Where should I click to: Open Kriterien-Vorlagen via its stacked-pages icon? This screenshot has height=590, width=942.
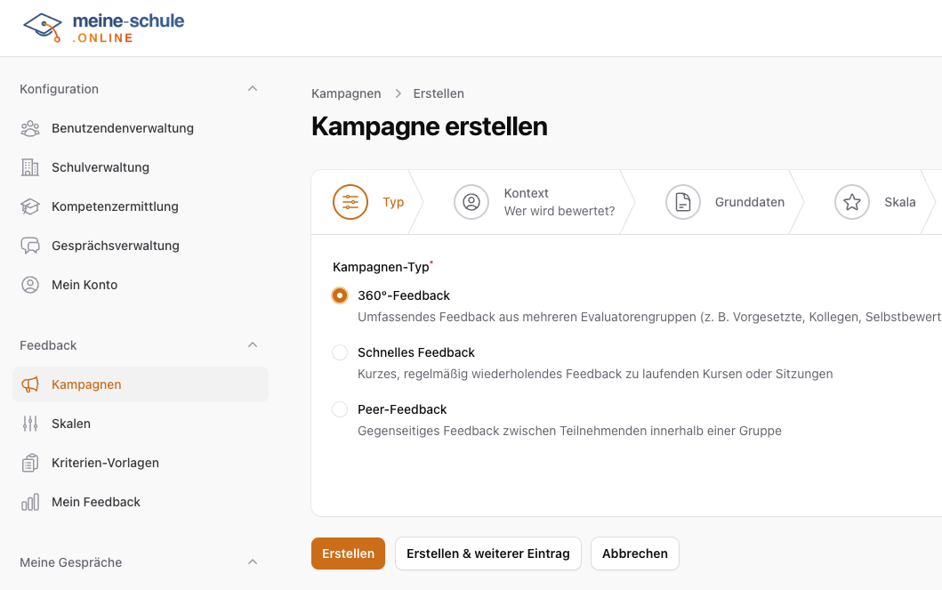(x=30, y=462)
